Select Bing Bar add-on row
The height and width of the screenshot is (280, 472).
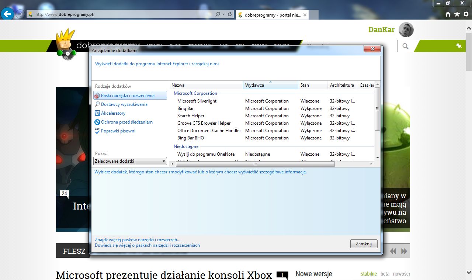click(272, 108)
